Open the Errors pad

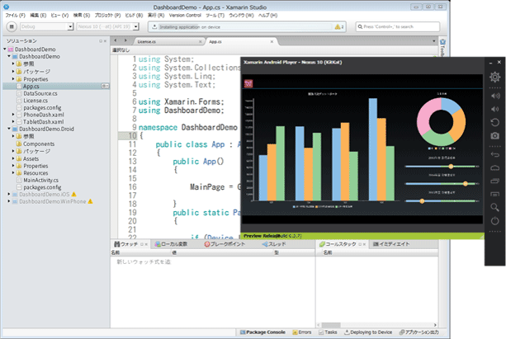(x=302, y=332)
